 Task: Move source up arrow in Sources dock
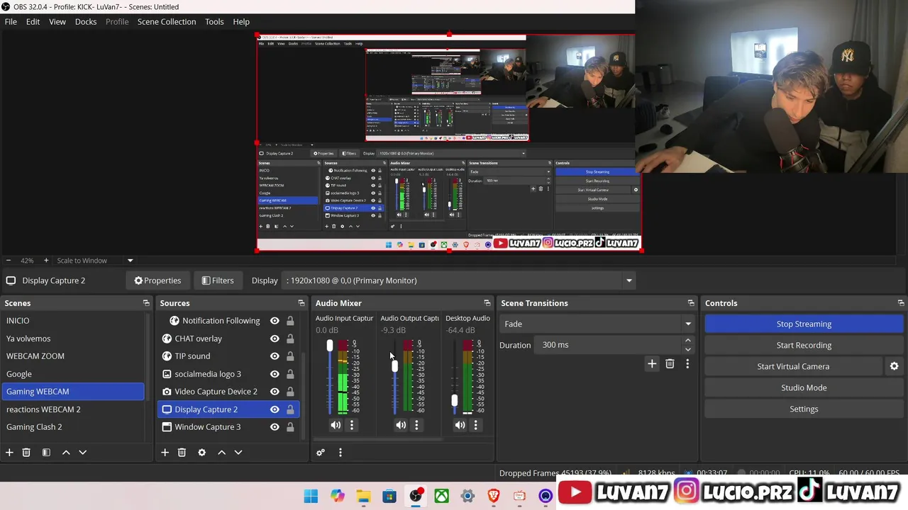tap(221, 452)
